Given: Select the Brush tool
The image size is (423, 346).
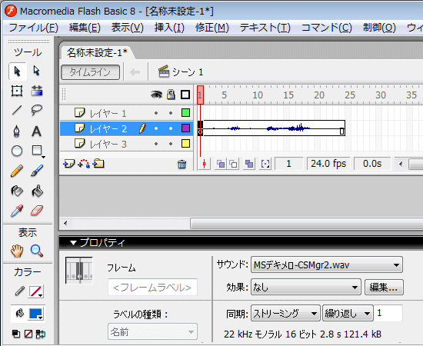Looking at the screenshot, I should click(37, 171).
